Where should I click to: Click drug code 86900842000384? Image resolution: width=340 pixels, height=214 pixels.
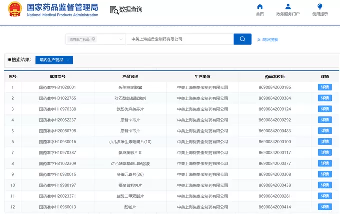(275, 98)
